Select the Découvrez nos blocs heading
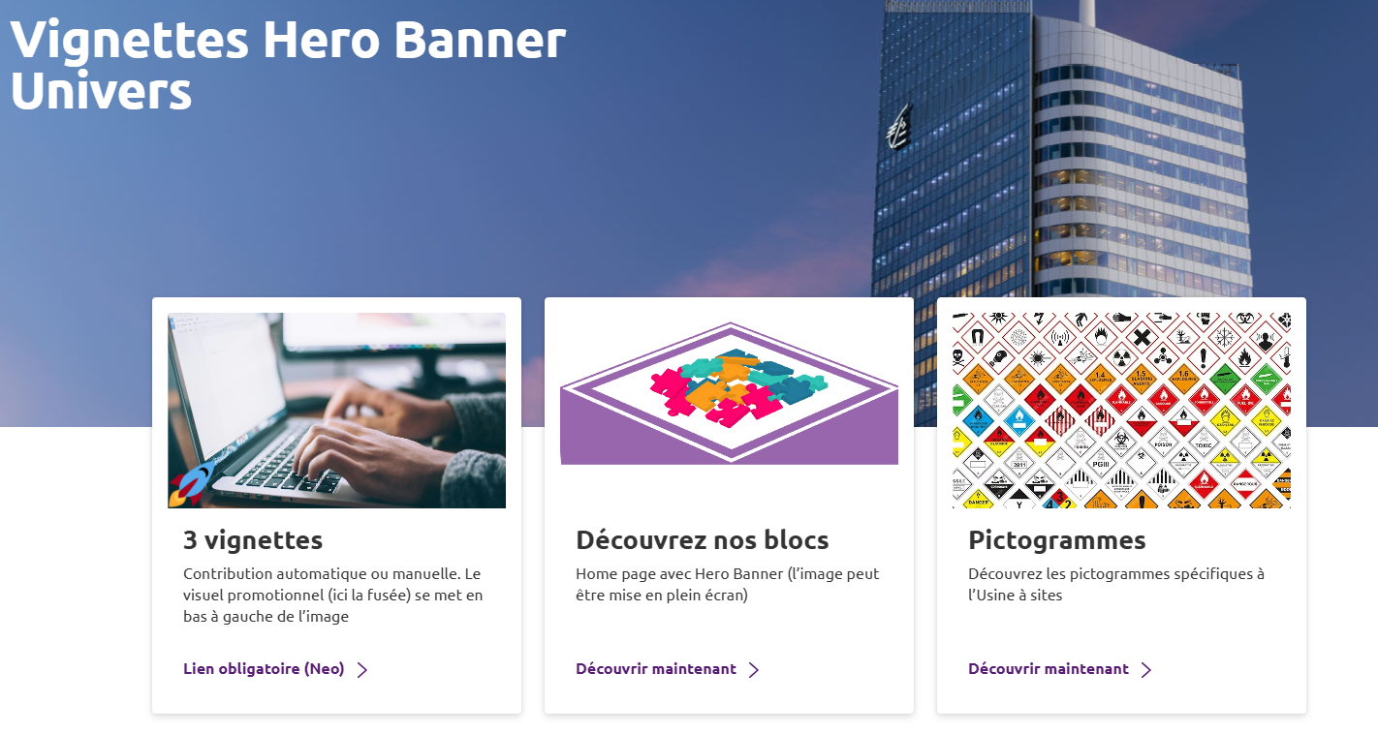The height and width of the screenshot is (734, 1378). click(x=703, y=539)
